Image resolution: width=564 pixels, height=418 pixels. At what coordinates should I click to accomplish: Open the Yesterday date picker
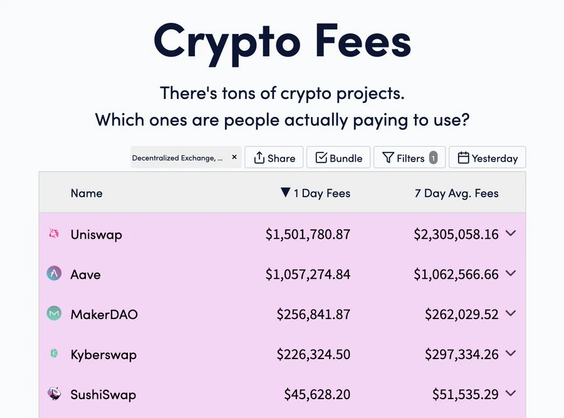click(x=488, y=158)
